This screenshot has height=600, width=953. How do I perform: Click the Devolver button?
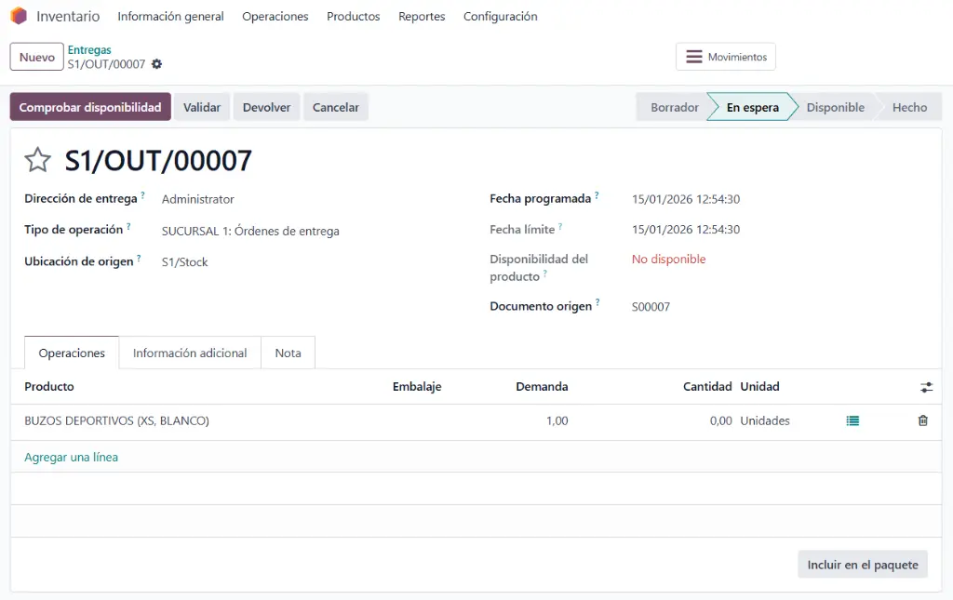coord(267,107)
